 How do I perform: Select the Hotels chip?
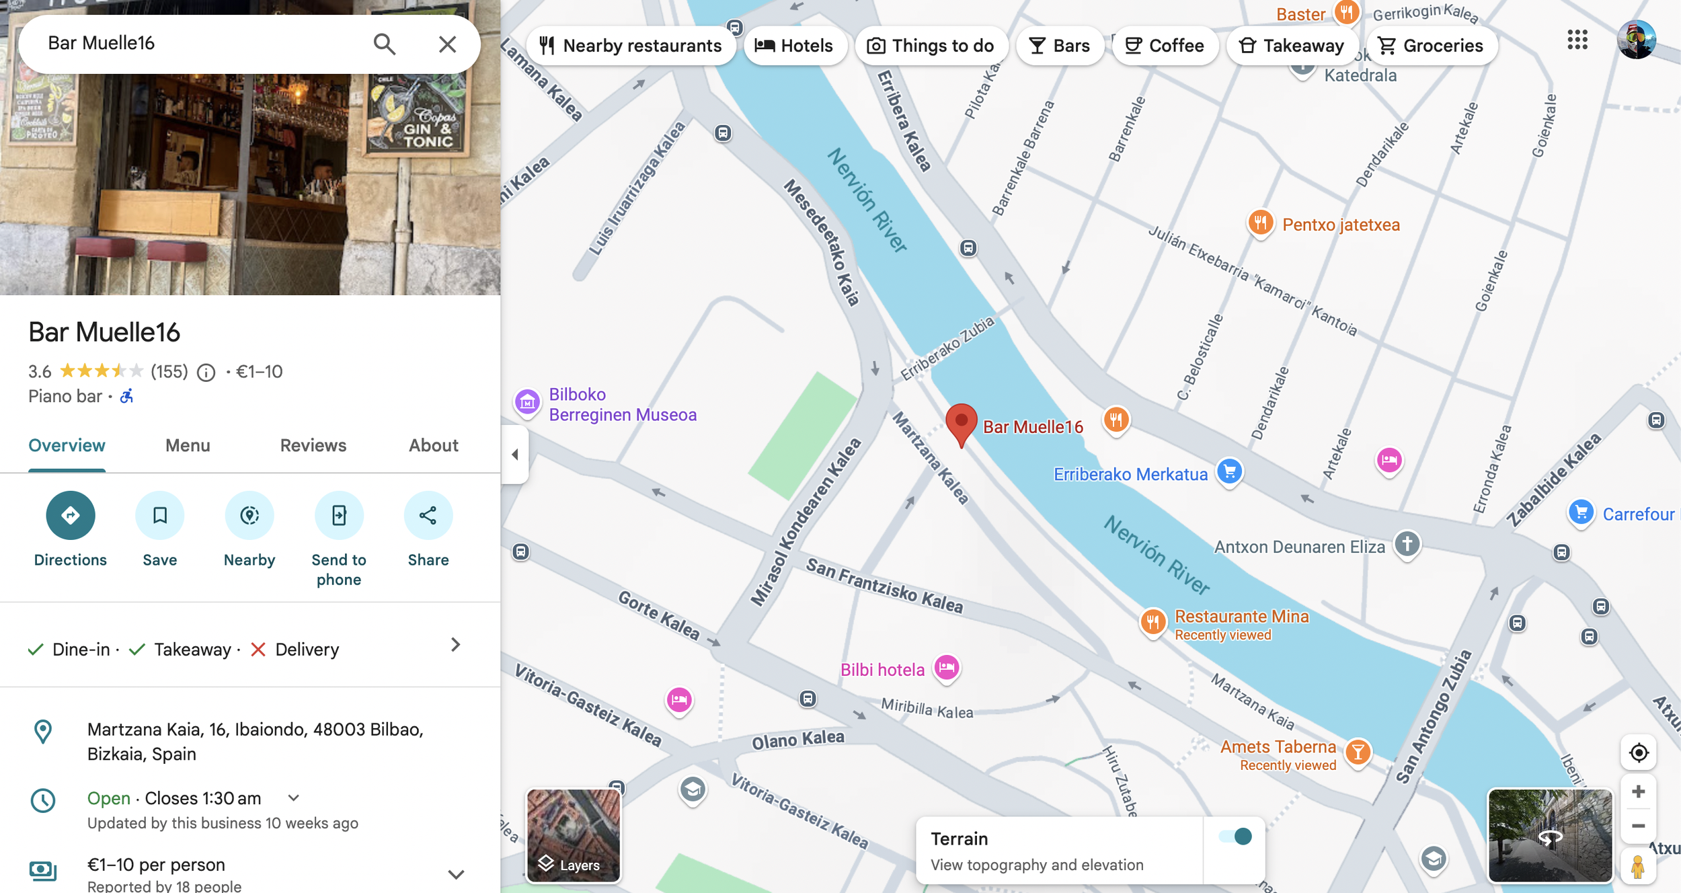(795, 46)
